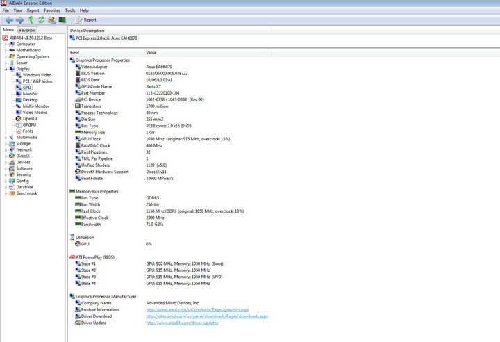The image size is (500, 342).
Task: Select the Company Name row
Action: [x=137, y=303]
